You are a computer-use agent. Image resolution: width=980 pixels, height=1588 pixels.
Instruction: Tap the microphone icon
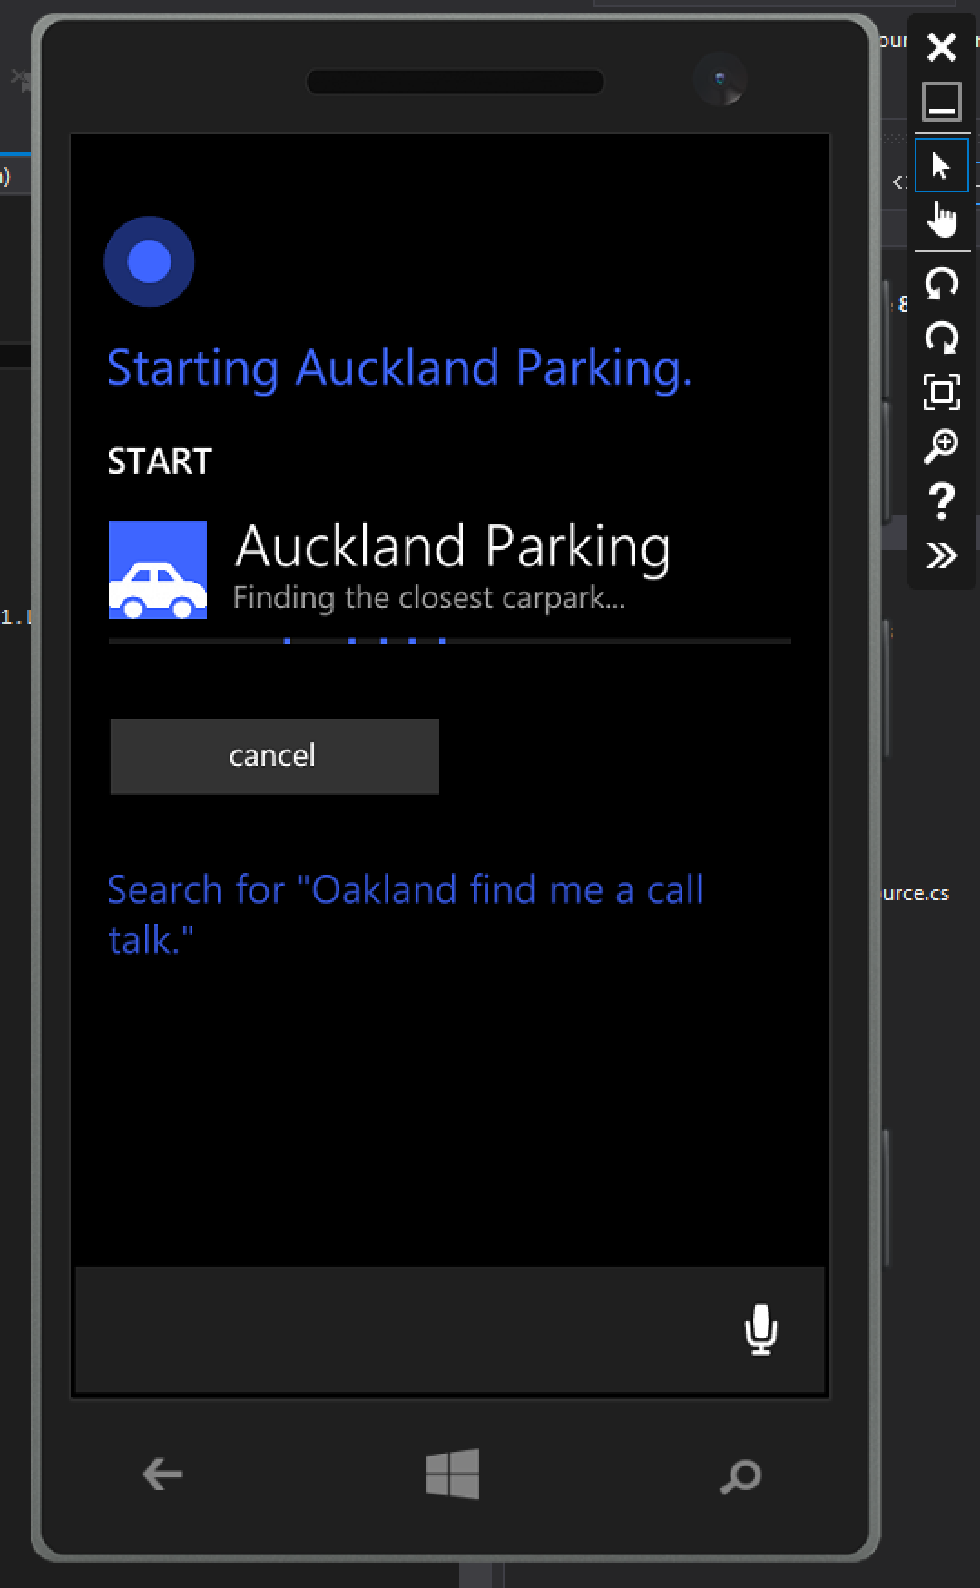[760, 1330]
